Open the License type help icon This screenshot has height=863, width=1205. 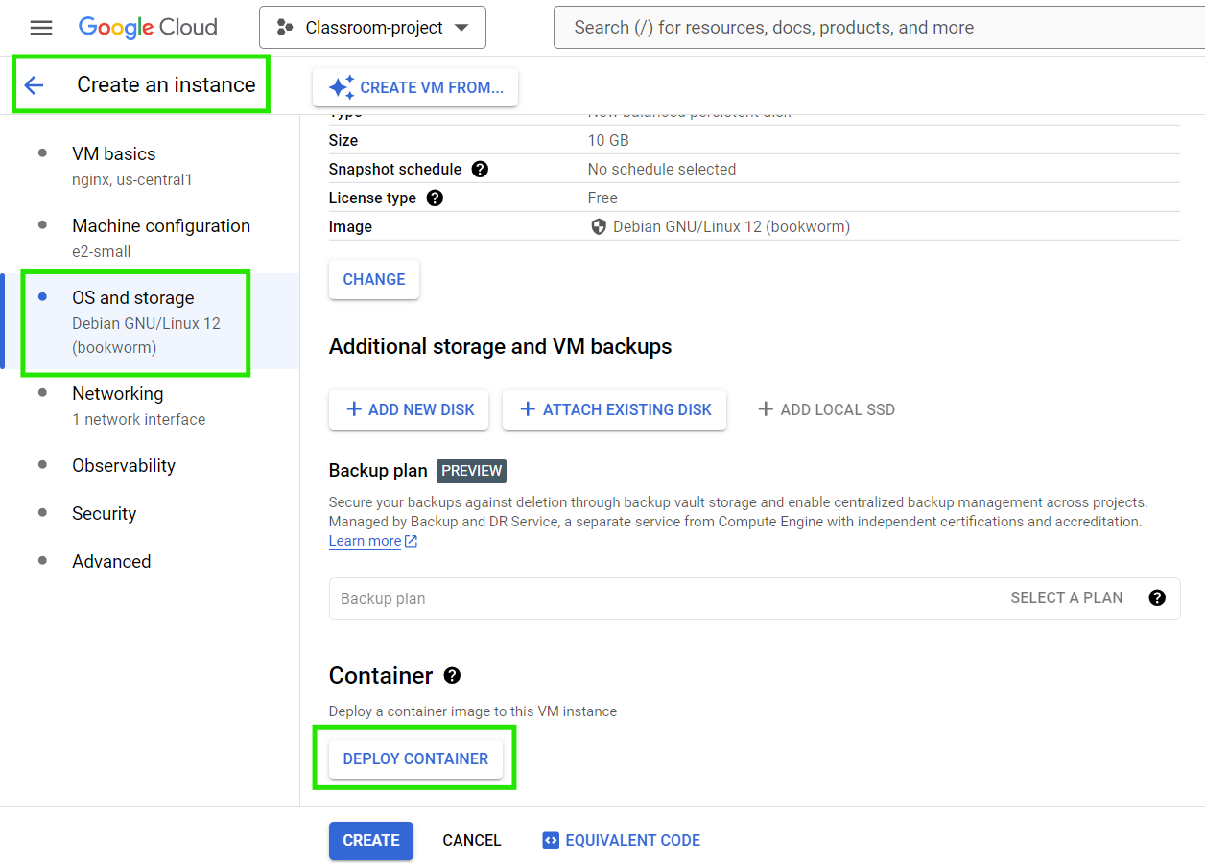435,198
